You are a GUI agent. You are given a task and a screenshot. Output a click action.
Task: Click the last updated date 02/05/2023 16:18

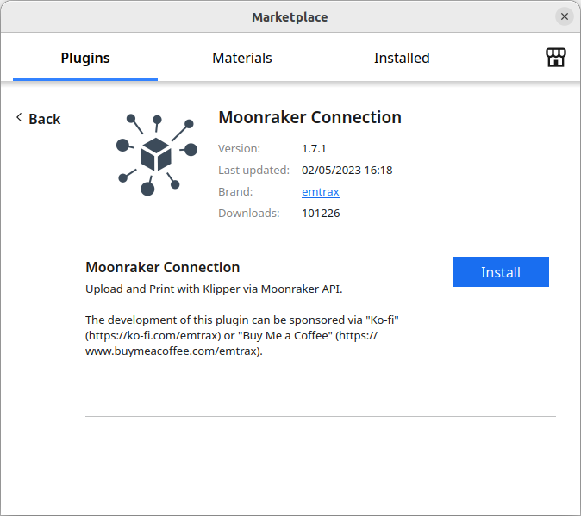point(347,171)
